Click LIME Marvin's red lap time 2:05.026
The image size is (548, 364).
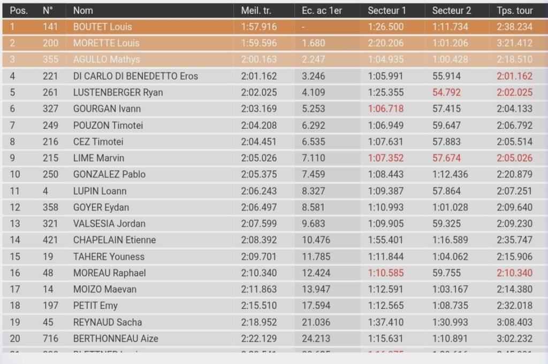tap(514, 158)
